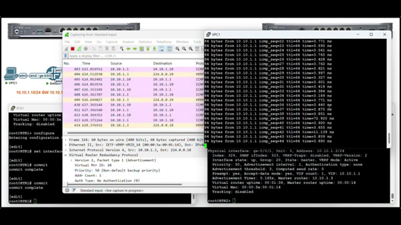Click the capture file properties status icon
The width and height of the screenshot is (401, 225).
click(x=74, y=190)
